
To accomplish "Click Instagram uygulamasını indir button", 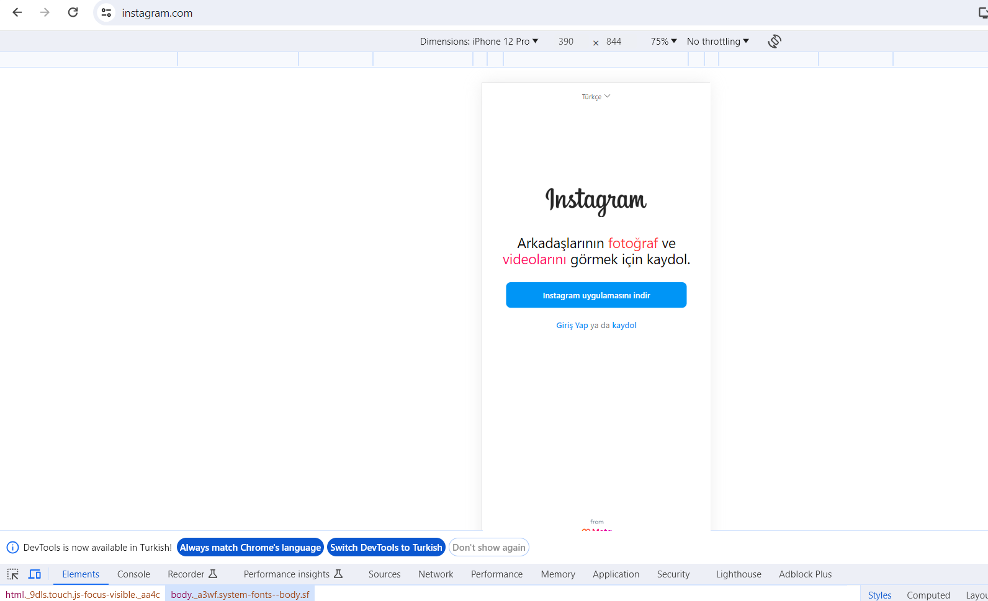I will [596, 295].
